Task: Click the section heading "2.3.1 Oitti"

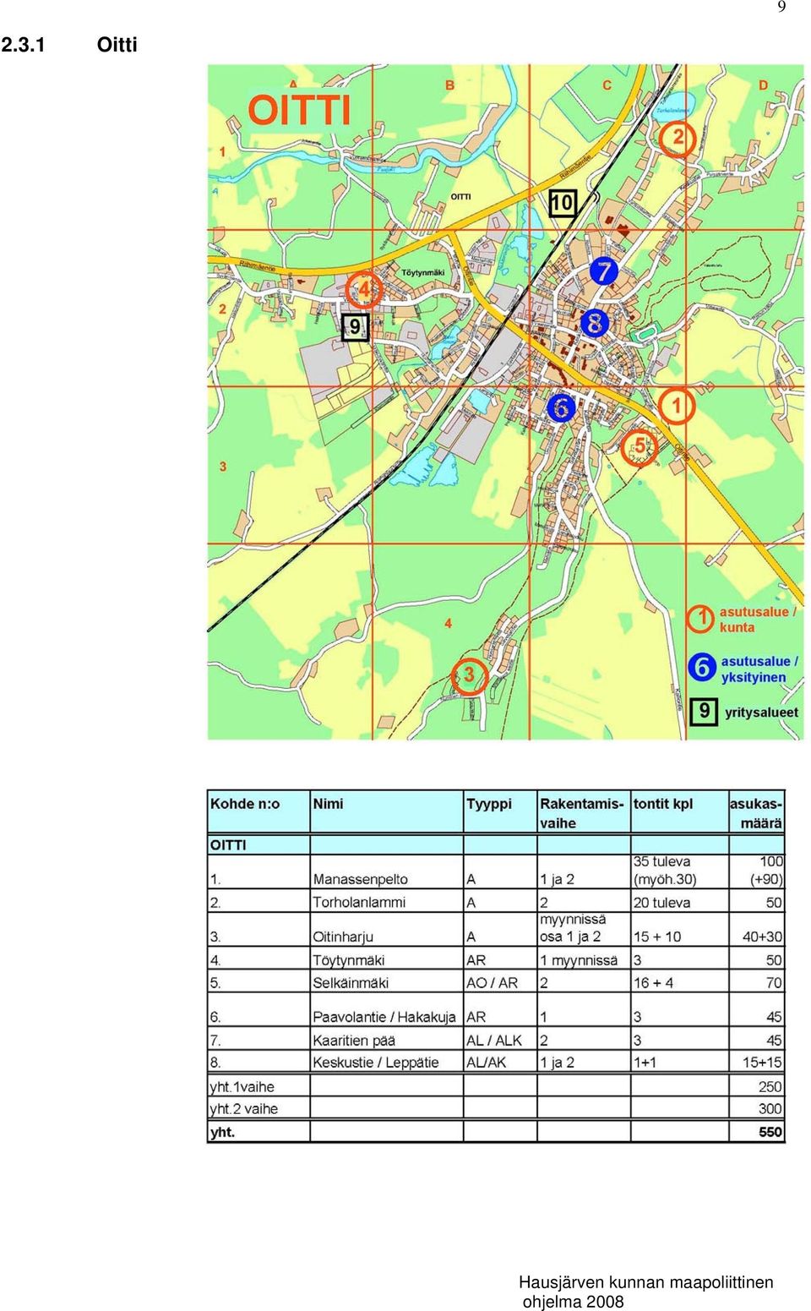Action: (x=69, y=45)
